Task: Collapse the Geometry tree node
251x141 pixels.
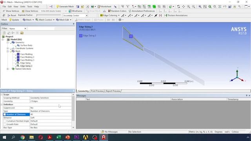Action: (7, 43)
